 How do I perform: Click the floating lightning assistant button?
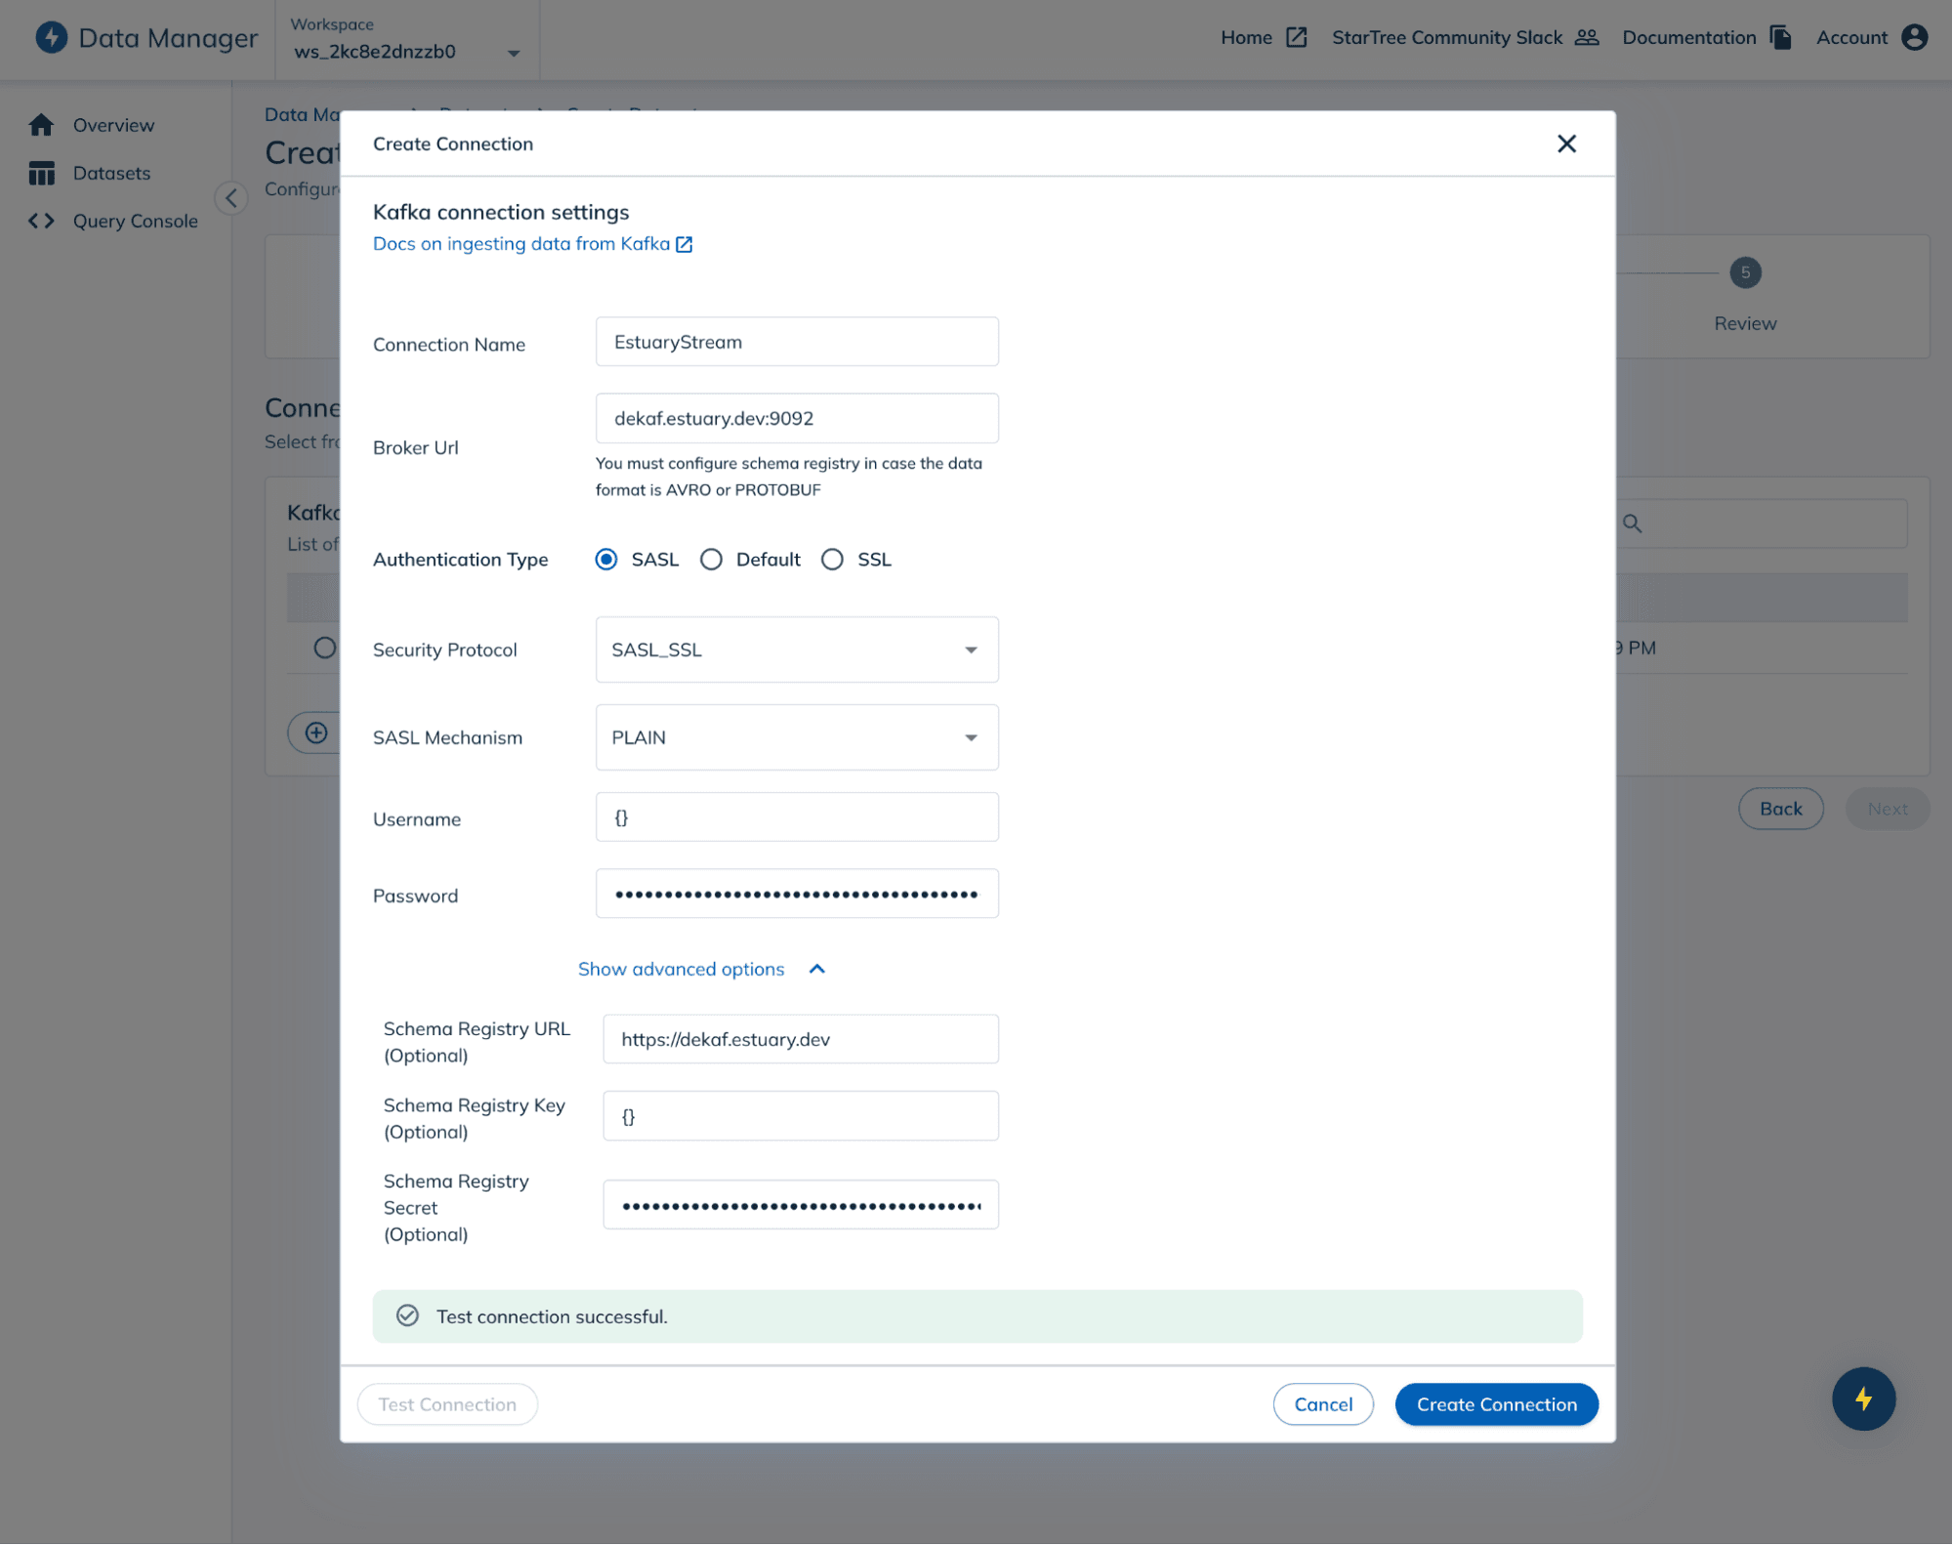pos(1863,1399)
